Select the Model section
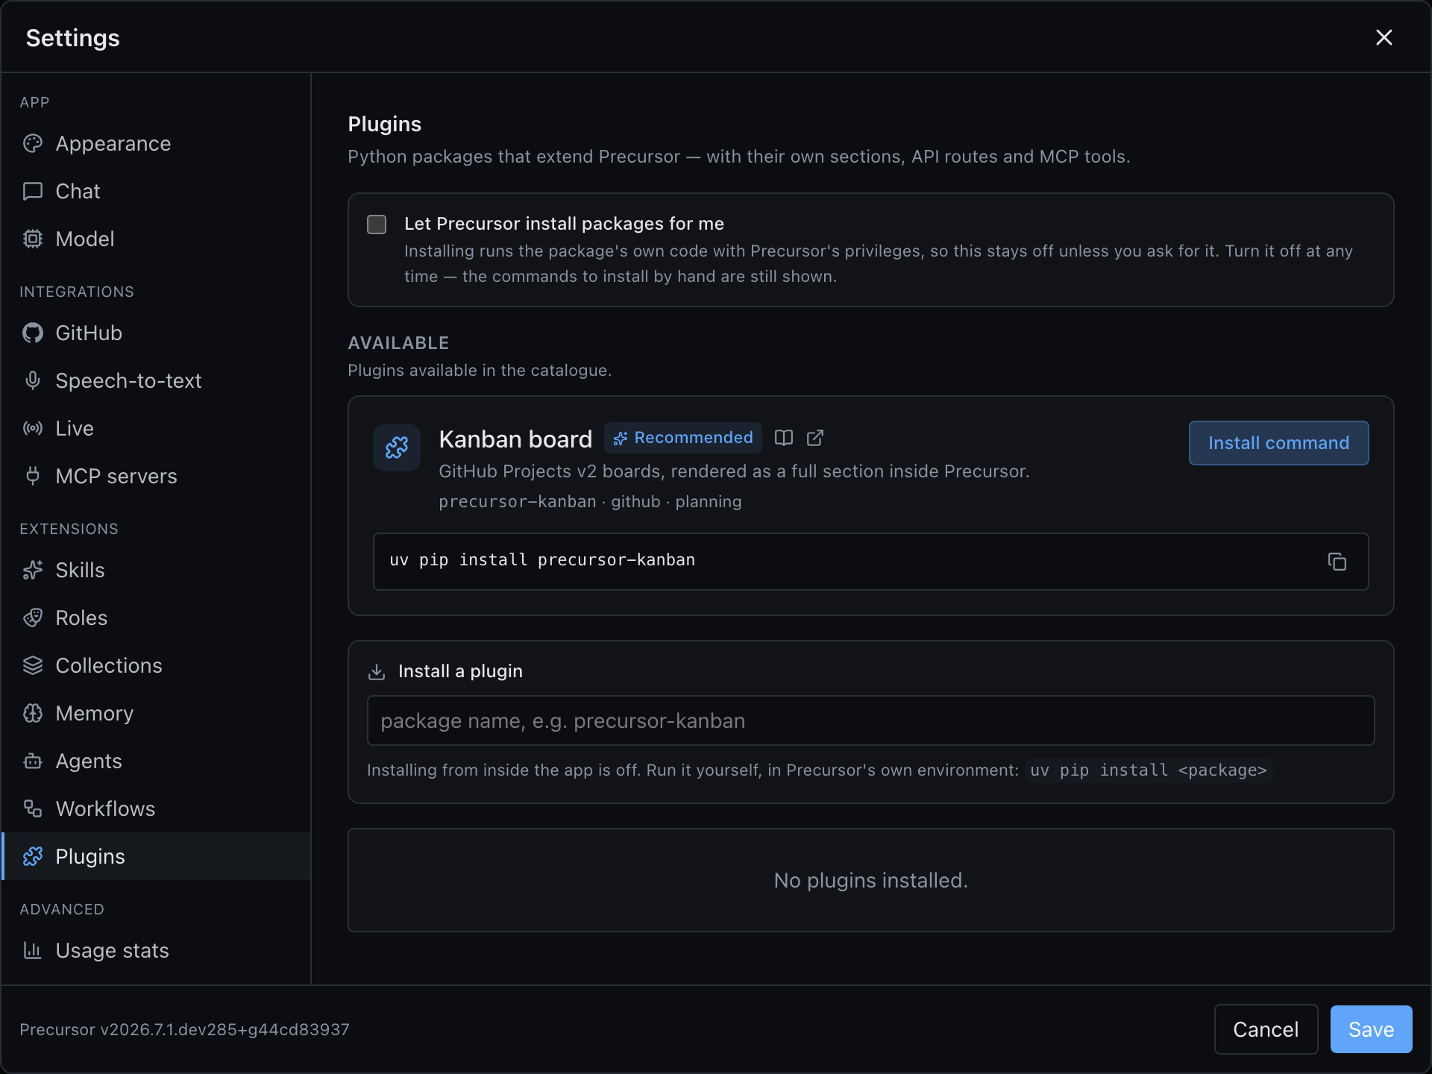Image resolution: width=1432 pixels, height=1074 pixels. 156,239
